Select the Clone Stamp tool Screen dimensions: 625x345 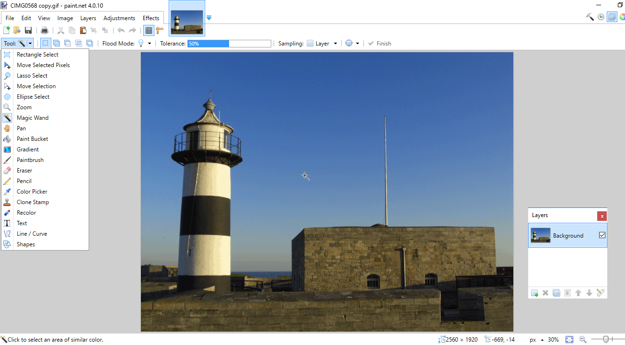point(34,202)
